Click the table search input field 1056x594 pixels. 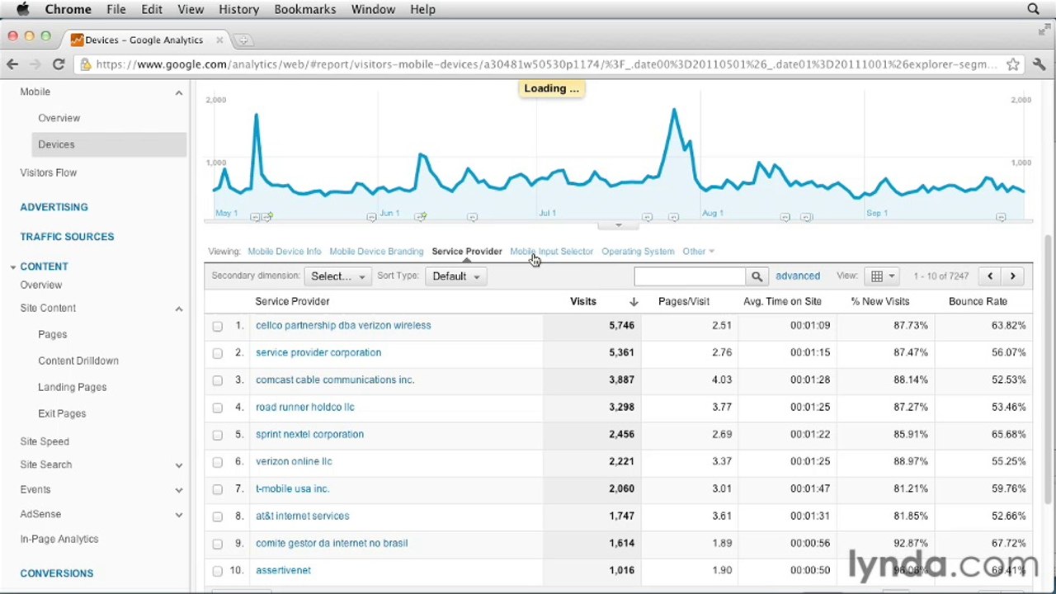click(x=690, y=276)
